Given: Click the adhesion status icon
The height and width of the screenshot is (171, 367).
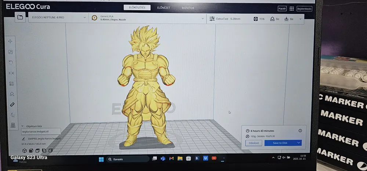Looking at the screenshot, I should (286, 19).
